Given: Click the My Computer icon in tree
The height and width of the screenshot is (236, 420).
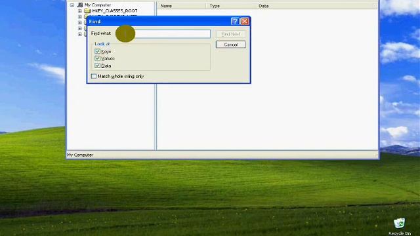Looking at the screenshot, I should [80, 5].
